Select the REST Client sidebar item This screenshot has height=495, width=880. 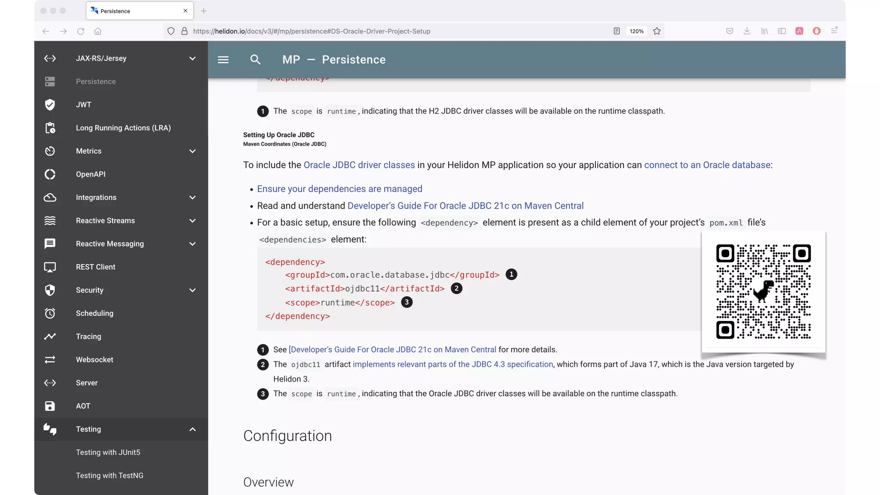95,267
